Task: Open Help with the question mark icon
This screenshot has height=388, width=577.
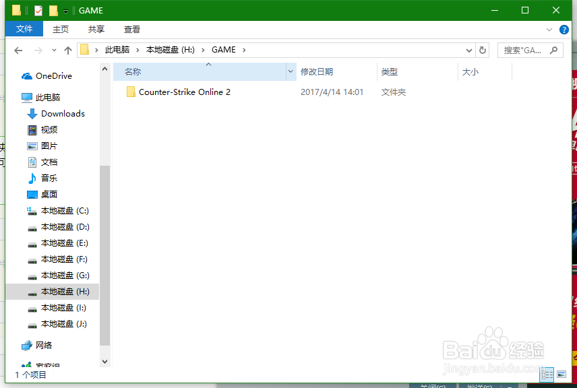Action: tap(564, 30)
